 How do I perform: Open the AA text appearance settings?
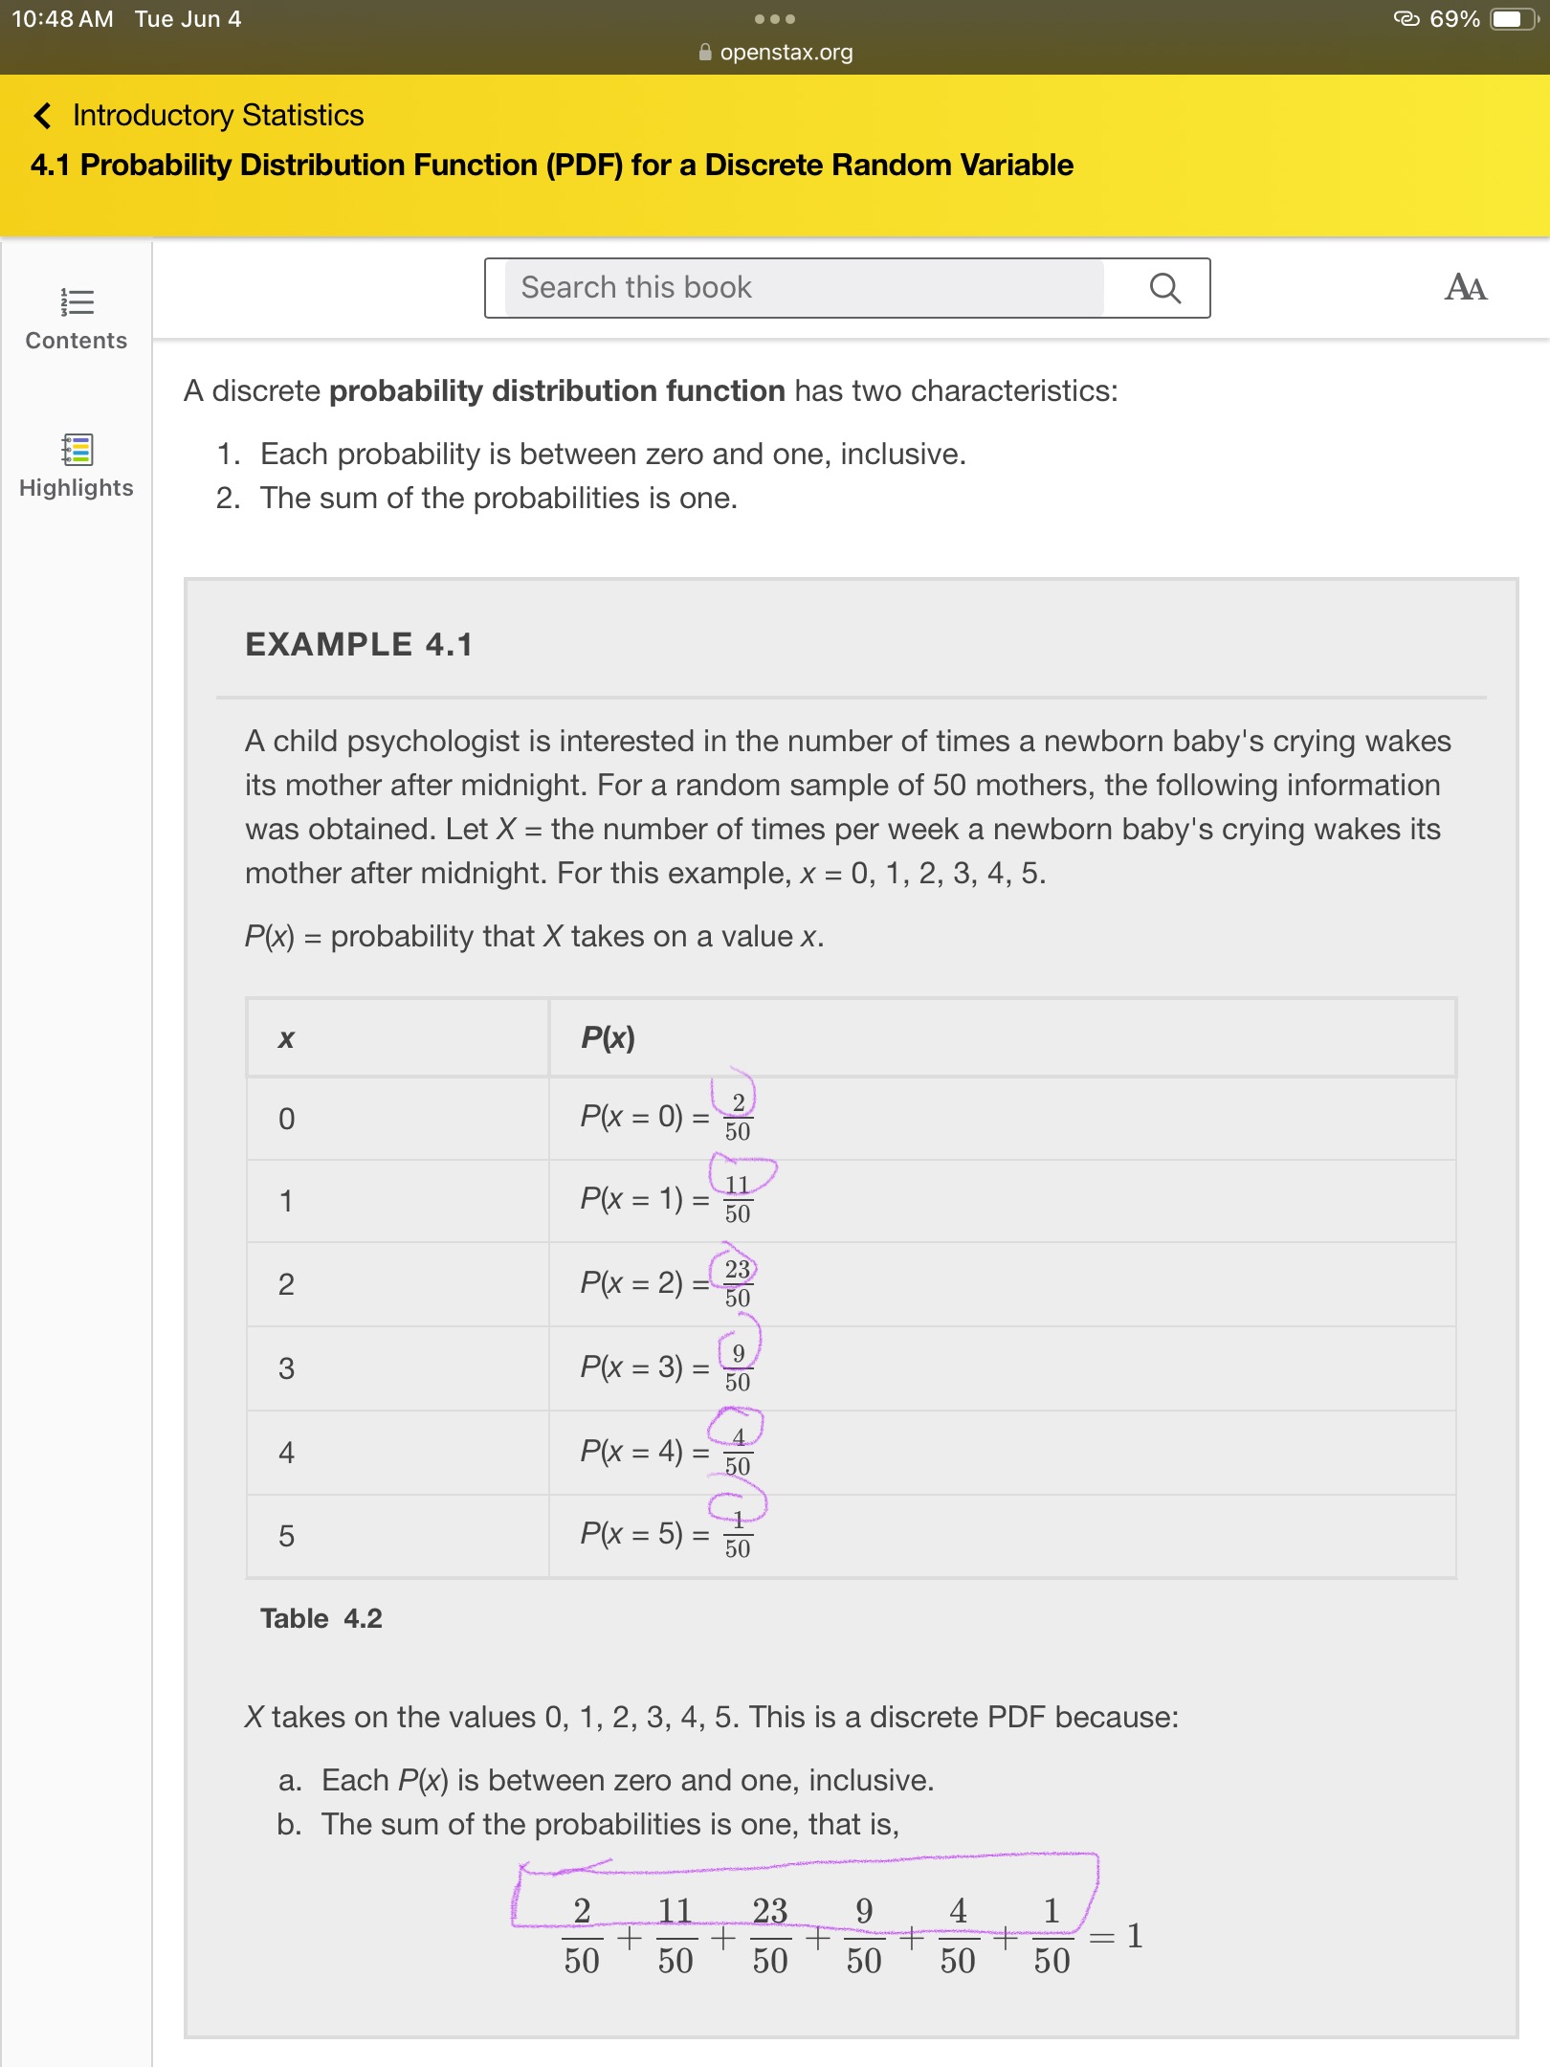pyautogui.click(x=1469, y=286)
